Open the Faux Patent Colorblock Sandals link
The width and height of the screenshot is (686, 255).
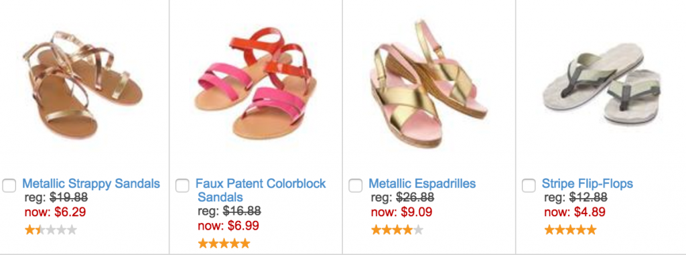pos(261,190)
